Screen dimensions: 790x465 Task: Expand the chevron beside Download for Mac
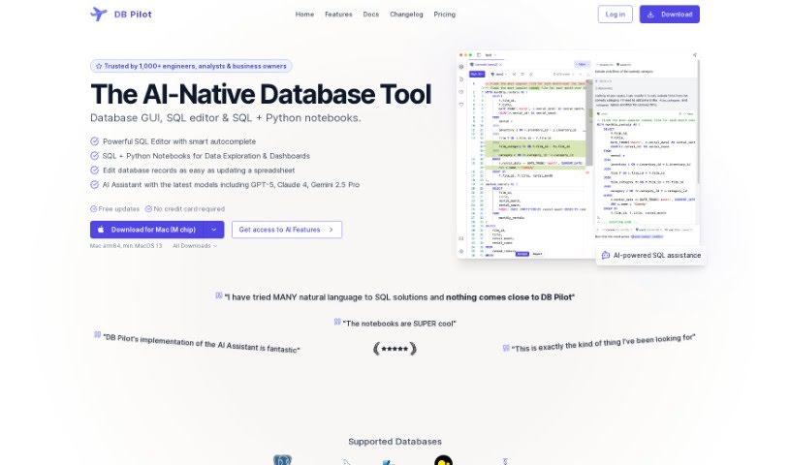click(213, 230)
